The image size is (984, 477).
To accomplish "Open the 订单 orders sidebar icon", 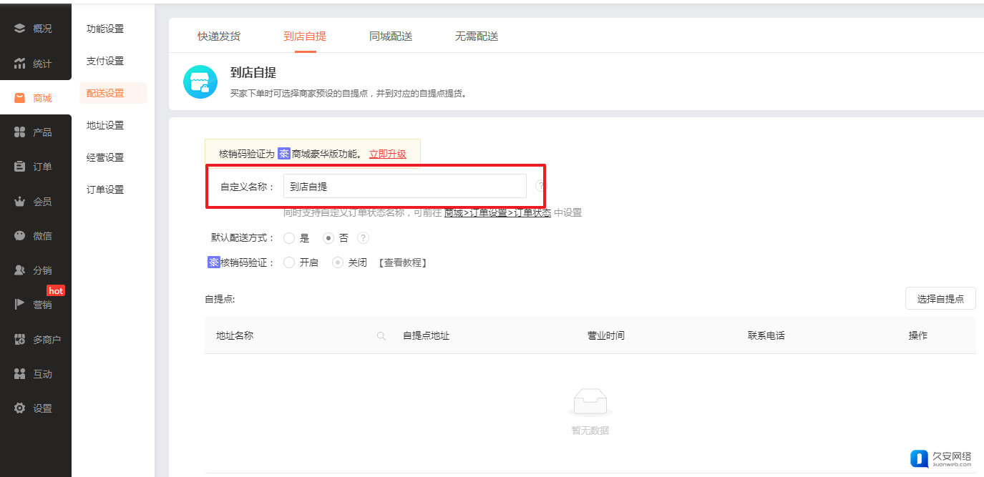I will tap(20, 167).
